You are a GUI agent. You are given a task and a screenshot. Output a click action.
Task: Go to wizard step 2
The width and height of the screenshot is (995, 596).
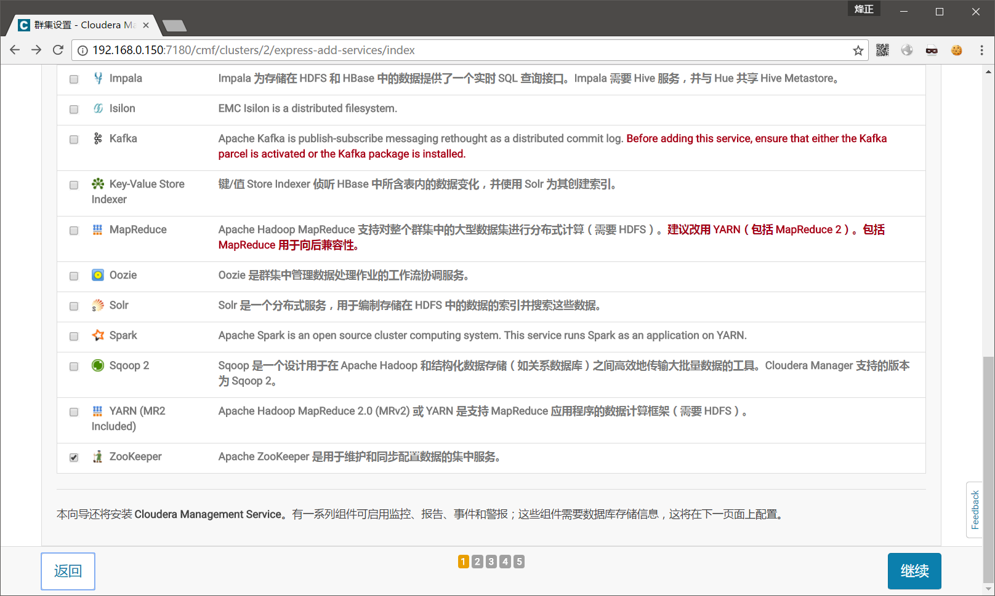pyautogui.click(x=477, y=562)
